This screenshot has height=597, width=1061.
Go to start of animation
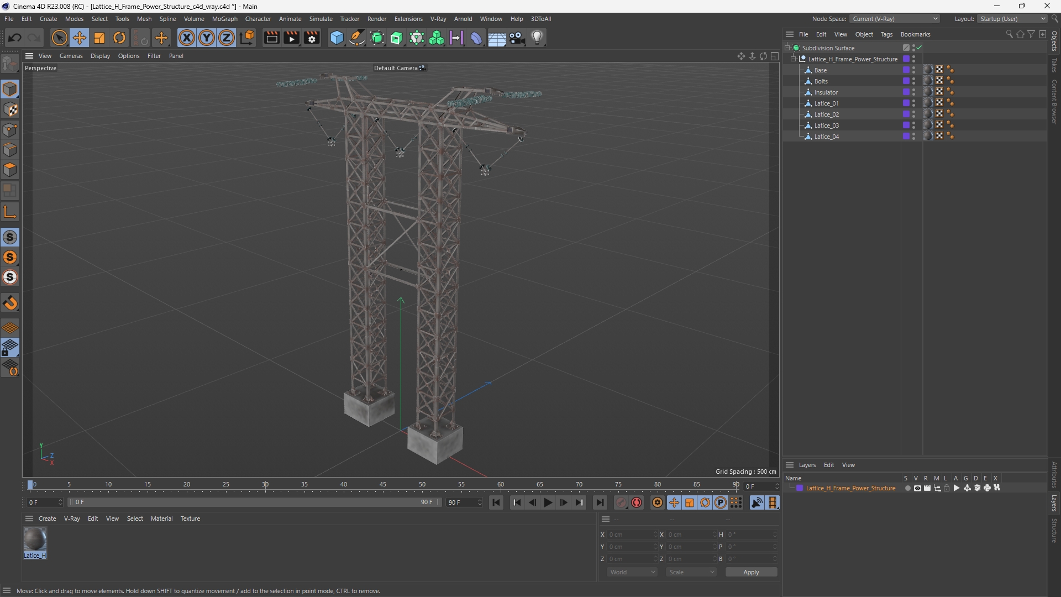coord(496,502)
